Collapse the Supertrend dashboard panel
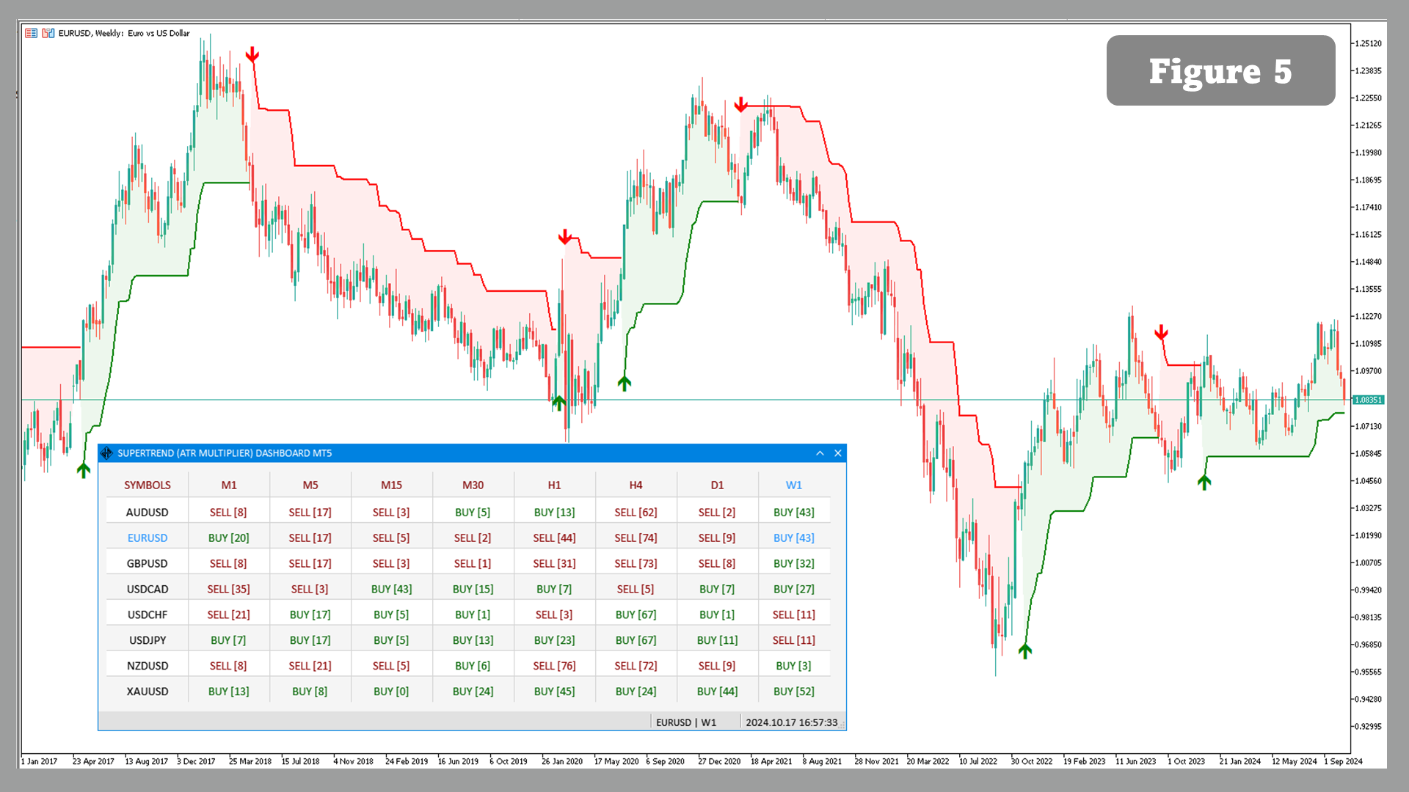 tap(820, 453)
